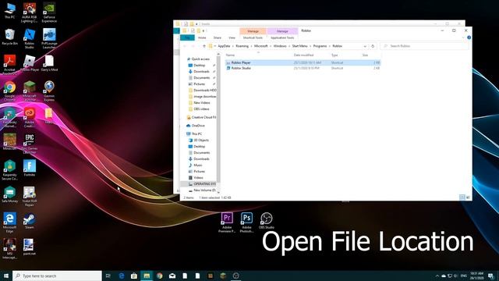Refresh the Roblox folder view
The width and height of the screenshot is (499, 281).
[x=373, y=46]
